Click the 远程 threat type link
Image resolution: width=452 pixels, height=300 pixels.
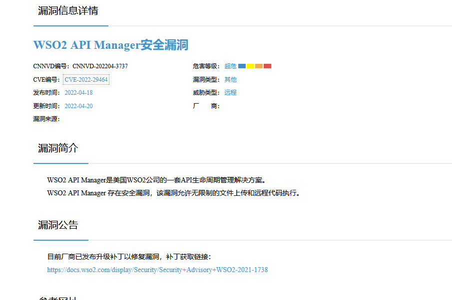[230, 93]
